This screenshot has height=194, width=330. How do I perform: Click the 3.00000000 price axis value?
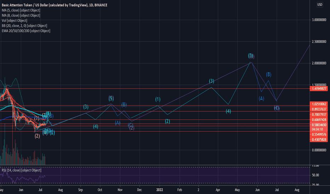319,20
